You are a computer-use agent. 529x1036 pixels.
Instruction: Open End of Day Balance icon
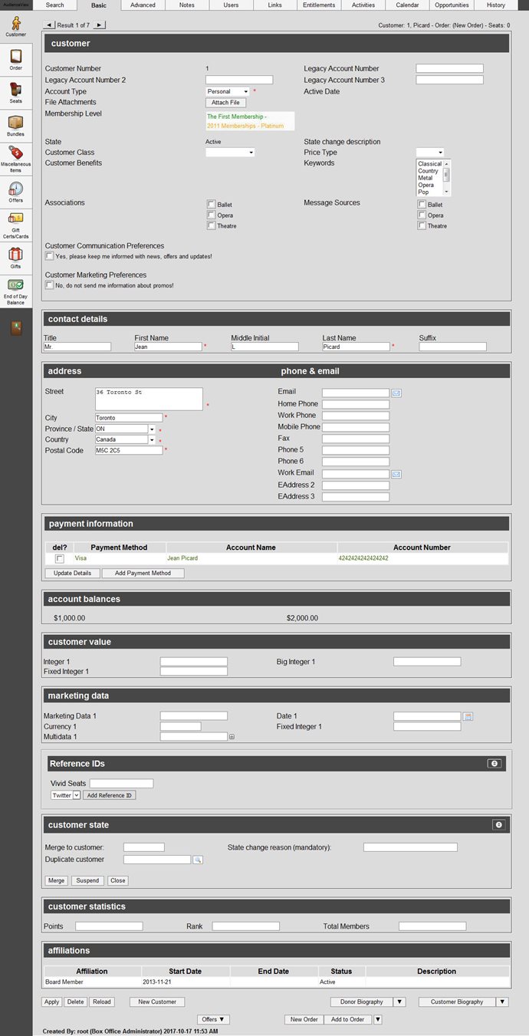[15, 291]
